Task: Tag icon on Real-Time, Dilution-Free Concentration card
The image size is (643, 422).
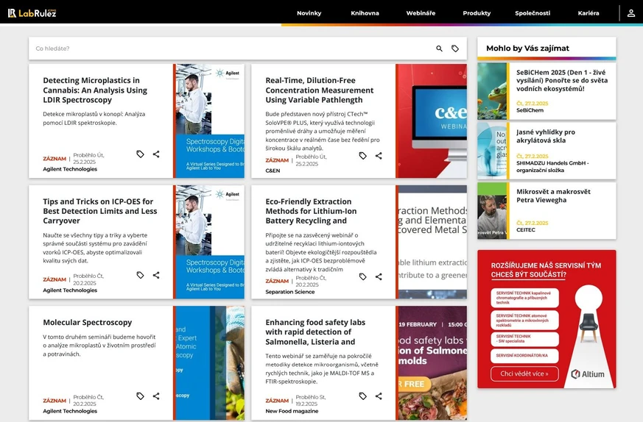Action: coord(363,156)
